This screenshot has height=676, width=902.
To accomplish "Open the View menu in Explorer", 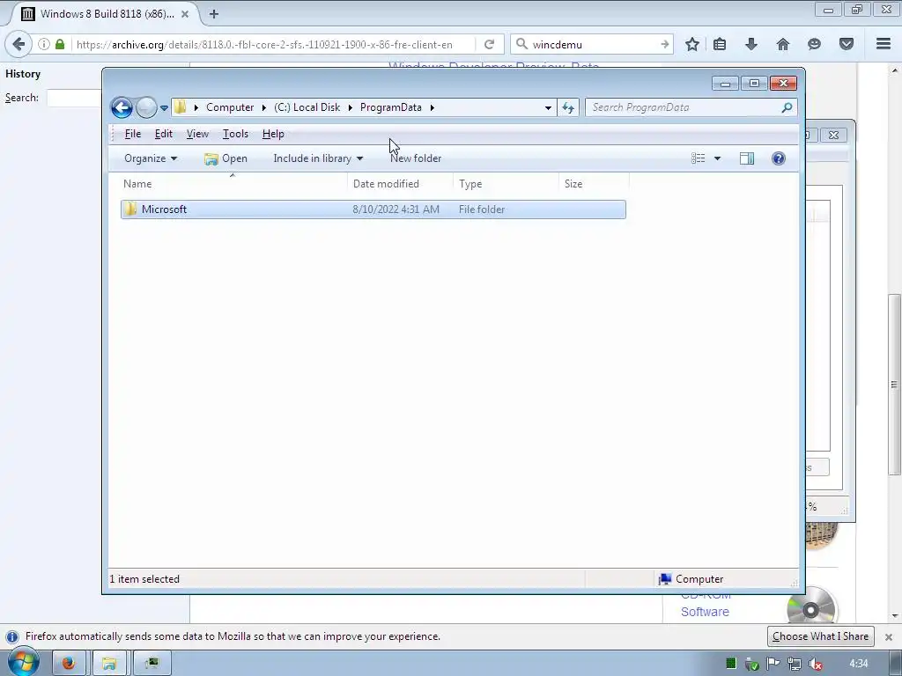I will 197,134.
